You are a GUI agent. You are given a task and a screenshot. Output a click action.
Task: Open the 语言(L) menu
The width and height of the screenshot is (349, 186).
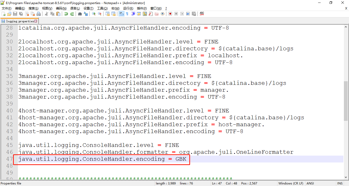74,8
